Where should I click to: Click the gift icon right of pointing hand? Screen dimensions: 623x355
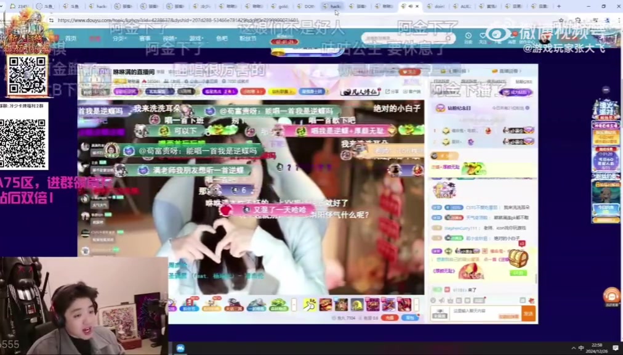click(x=326, y=305)
